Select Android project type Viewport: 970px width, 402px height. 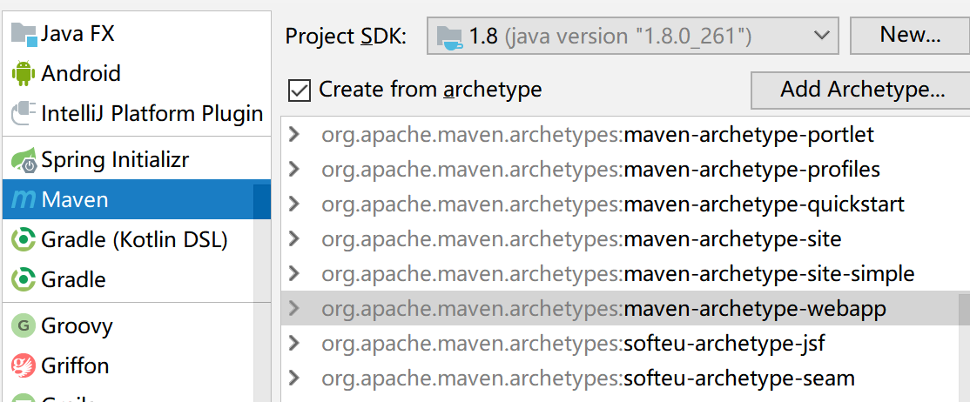point(137,74)
